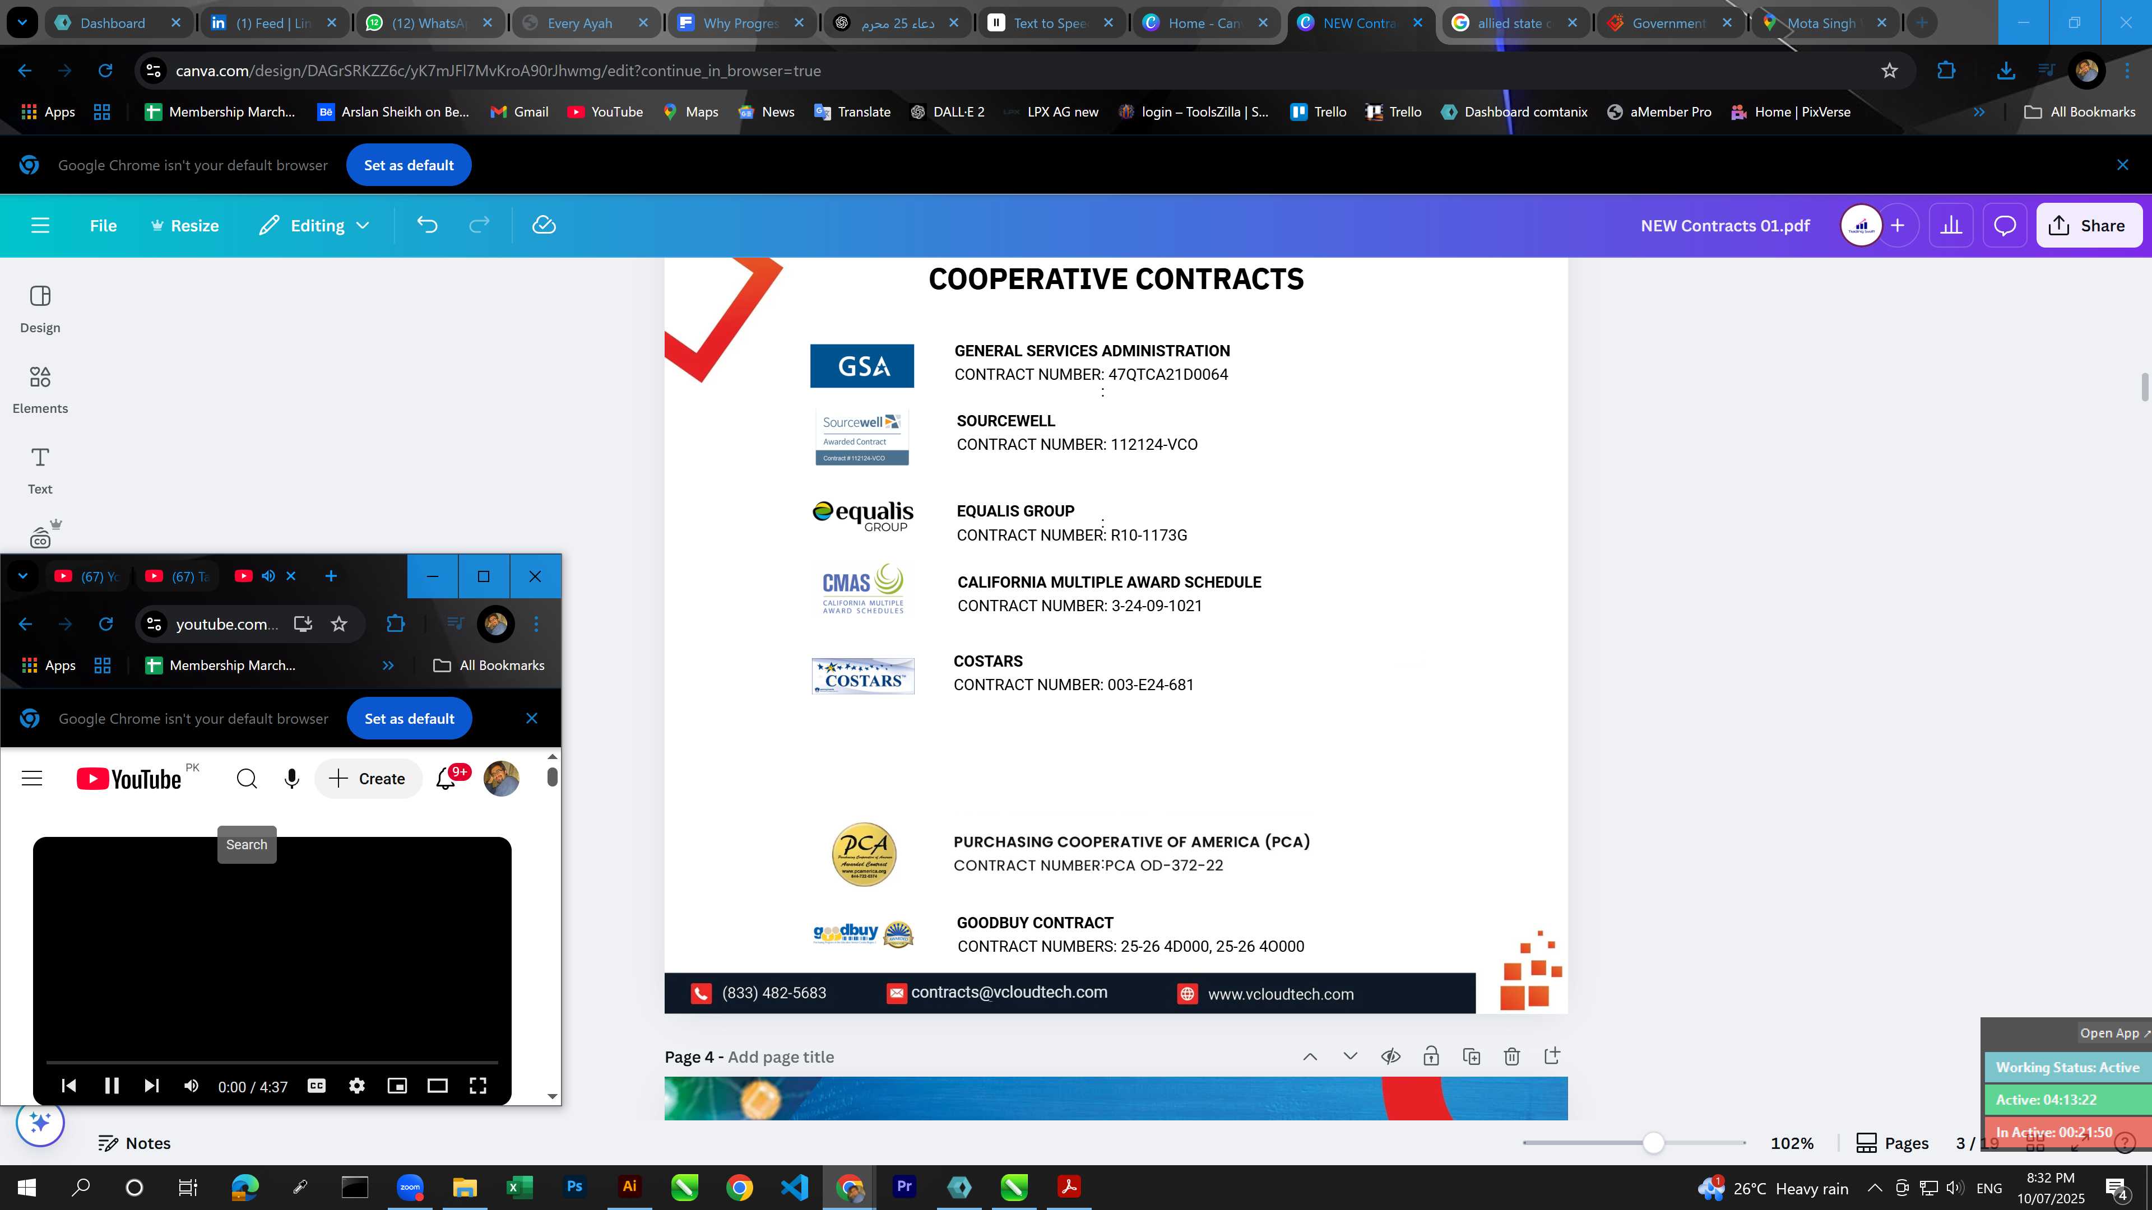Screen dimensions: 2152x1210
Task: Toggle YouTube fullscreen mode
Action: click(478, 1086)
